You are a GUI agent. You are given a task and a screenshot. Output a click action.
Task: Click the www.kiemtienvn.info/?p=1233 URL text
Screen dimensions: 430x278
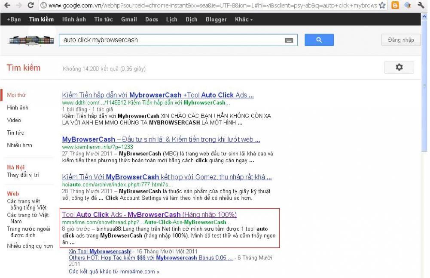pyautogui.click(x=98, y=147)
